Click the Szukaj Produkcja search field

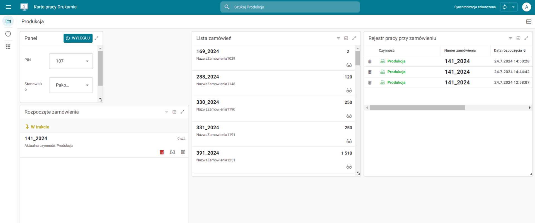click(290, 7)
